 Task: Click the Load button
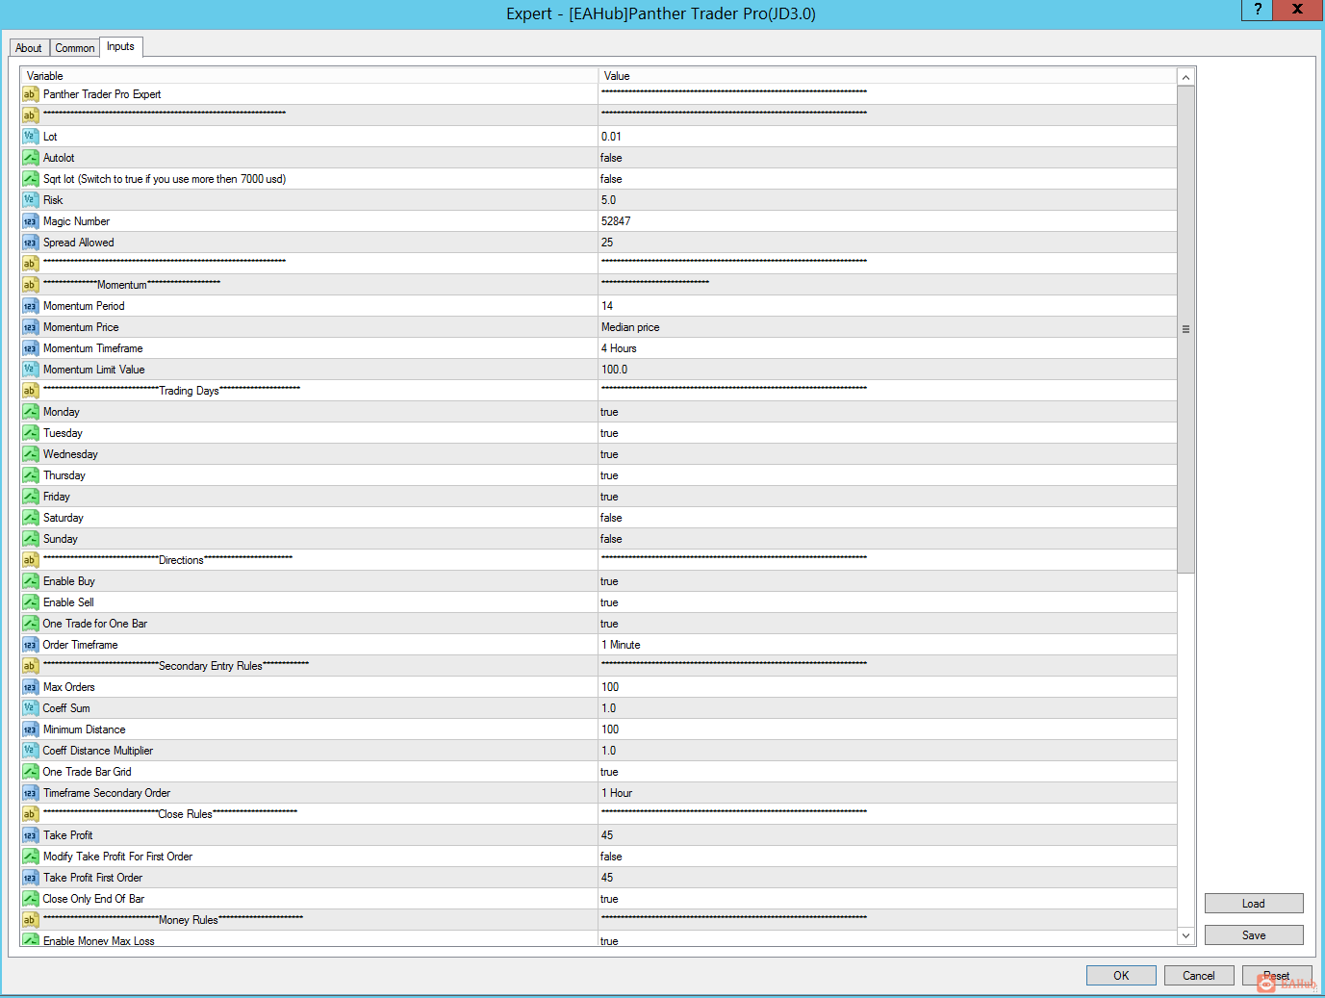point(1254,904)
